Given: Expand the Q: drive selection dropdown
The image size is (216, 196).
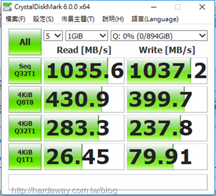Looking at the screenshot, I should [x=159, y=36].
